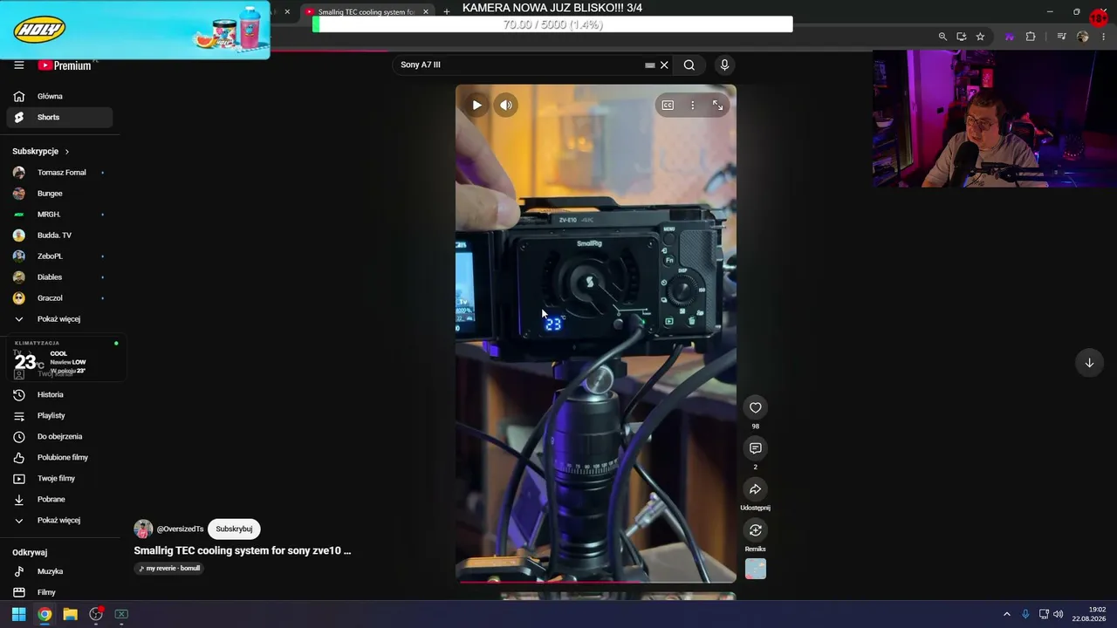The height and width of the screenshot is (628, 1117).
Task: Open Chrome from the taskbar
Action: (x=45, y=614)
